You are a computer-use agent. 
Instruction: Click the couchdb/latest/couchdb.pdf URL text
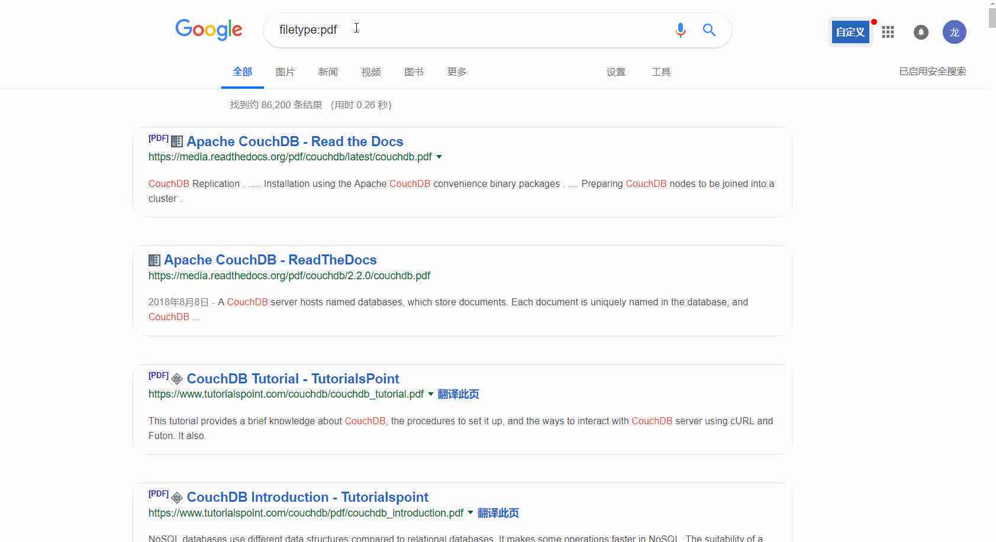point(290,157)
